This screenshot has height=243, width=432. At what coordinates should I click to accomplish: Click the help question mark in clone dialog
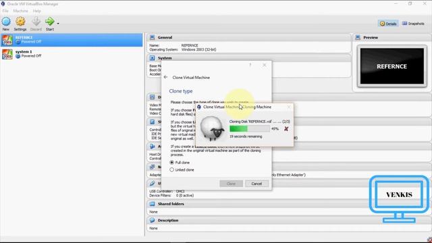[x=250, y=65]
